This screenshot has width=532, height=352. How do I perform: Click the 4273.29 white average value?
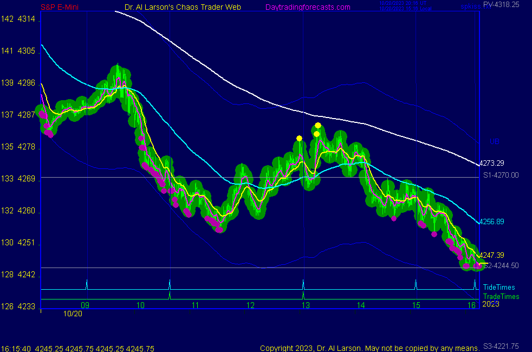[491, 163]
